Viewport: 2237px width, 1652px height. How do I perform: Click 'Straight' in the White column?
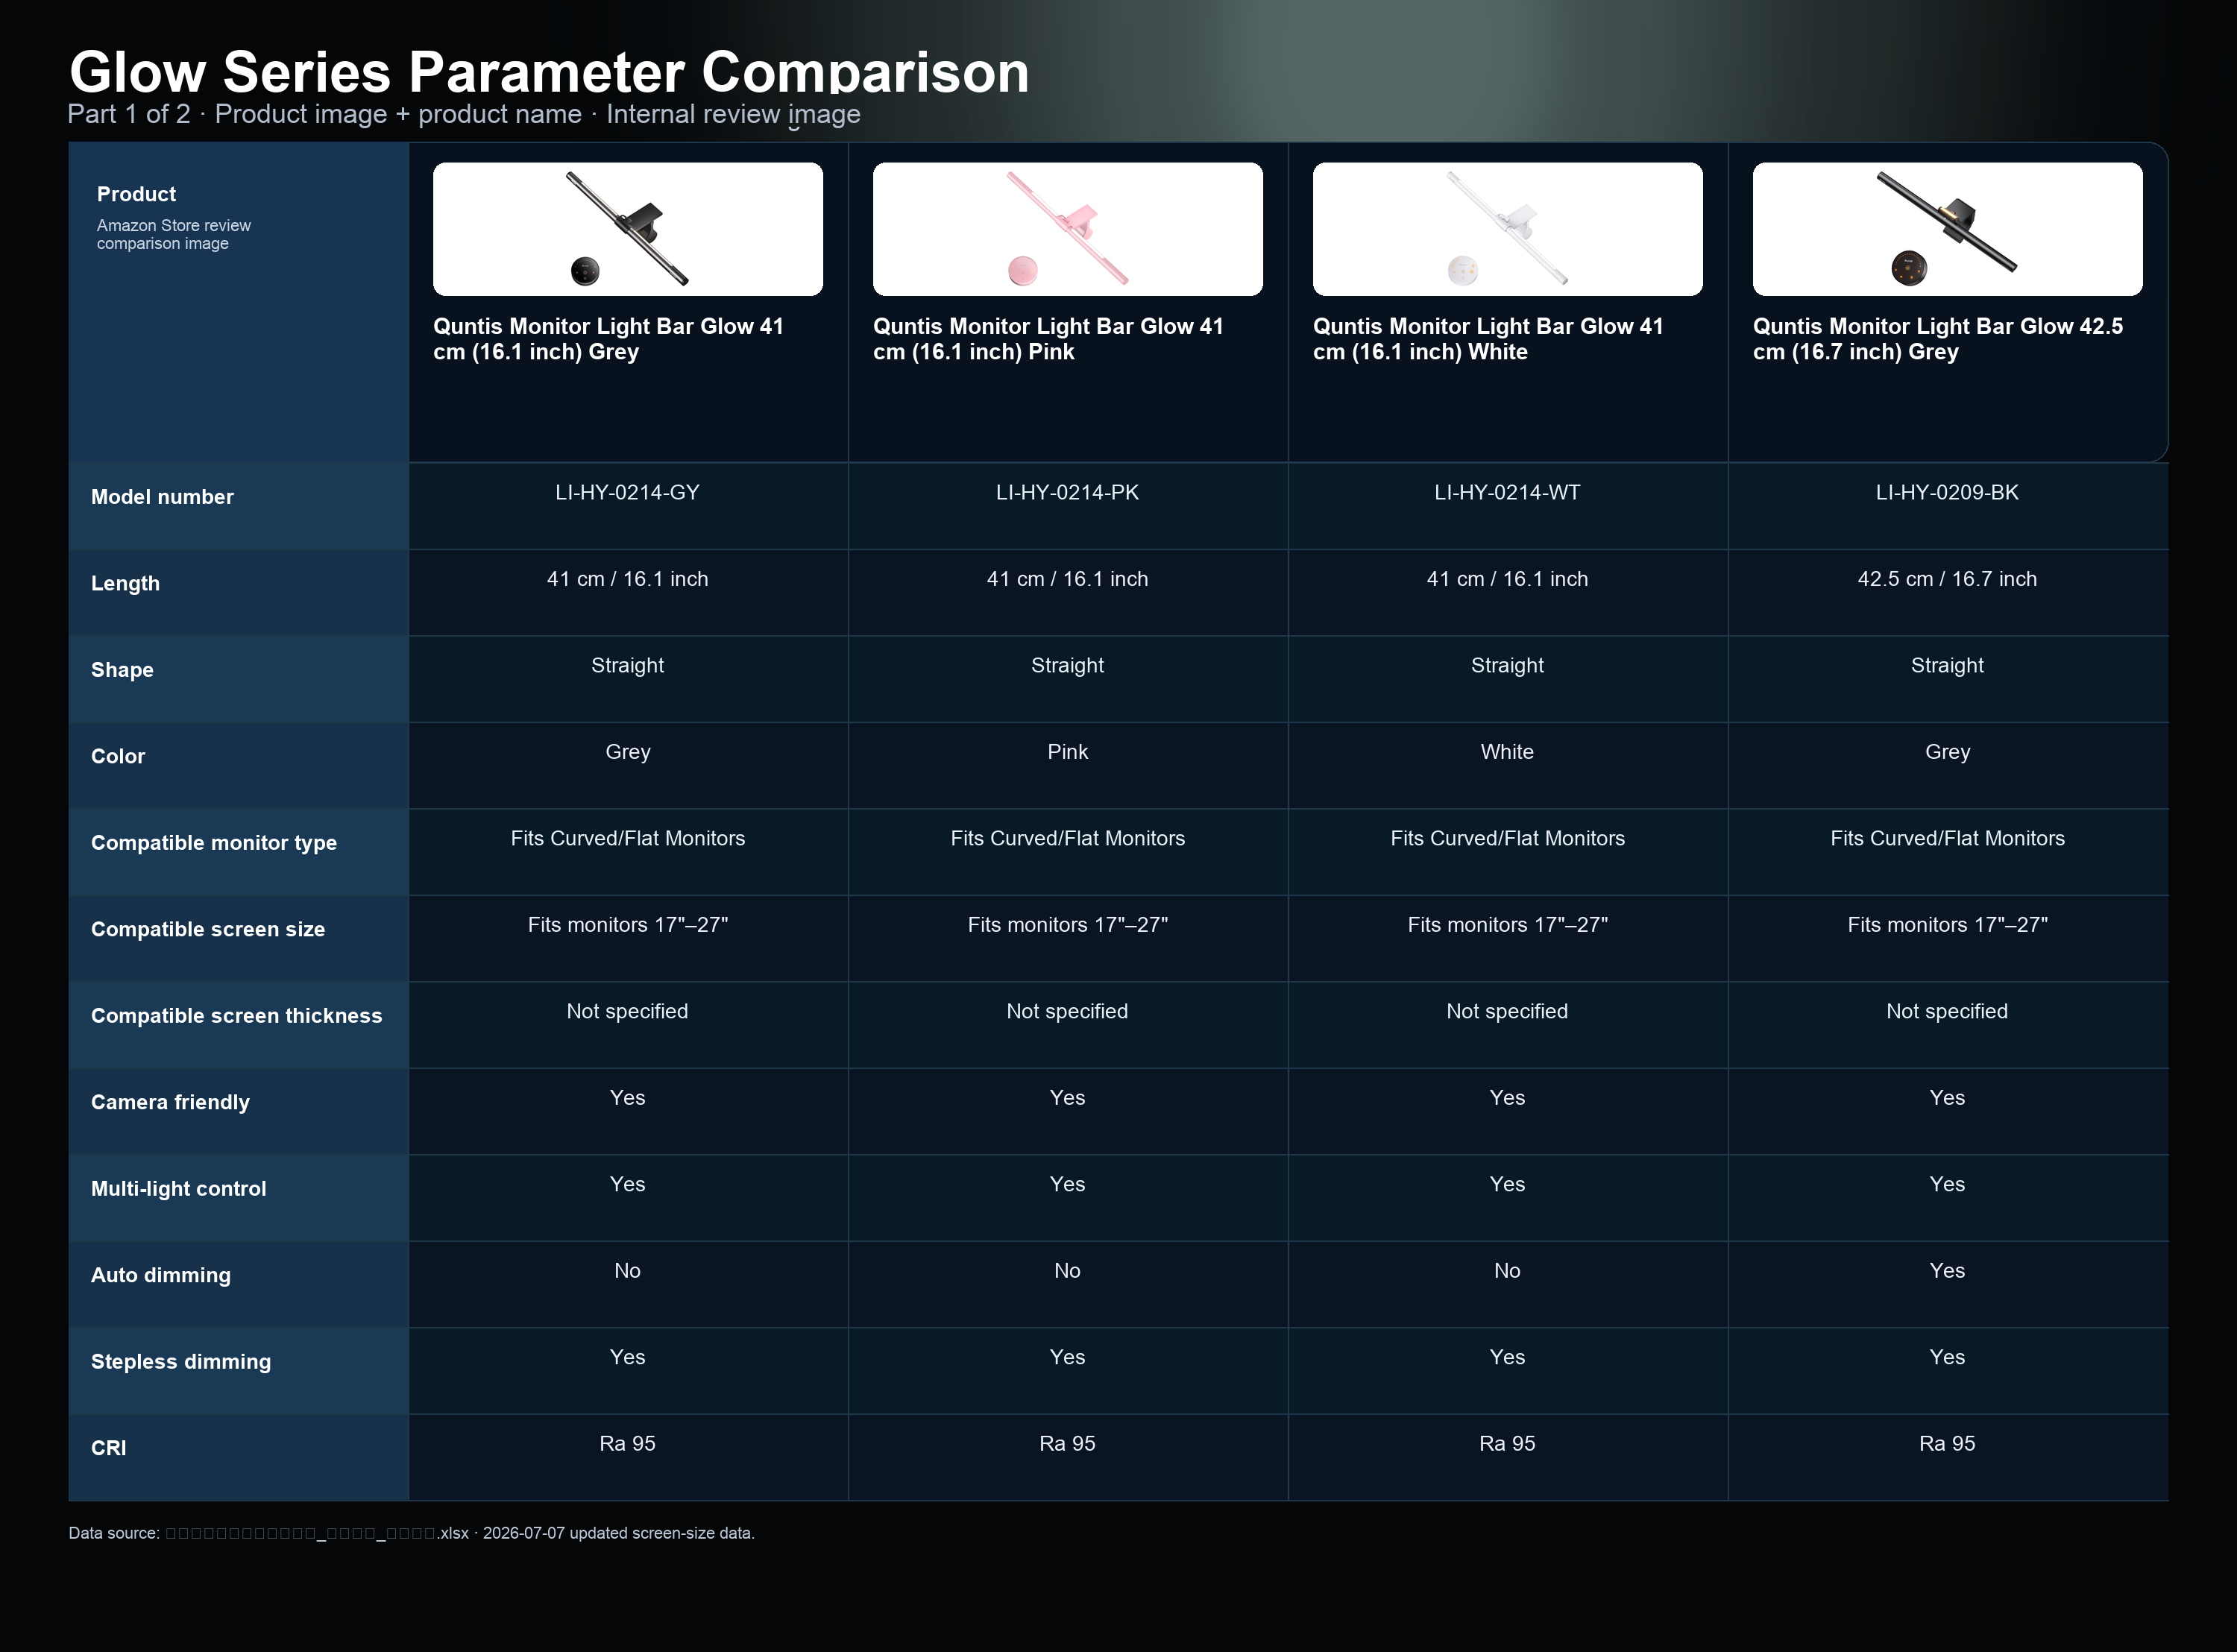pyautogui.click(x=1507, y=665)
